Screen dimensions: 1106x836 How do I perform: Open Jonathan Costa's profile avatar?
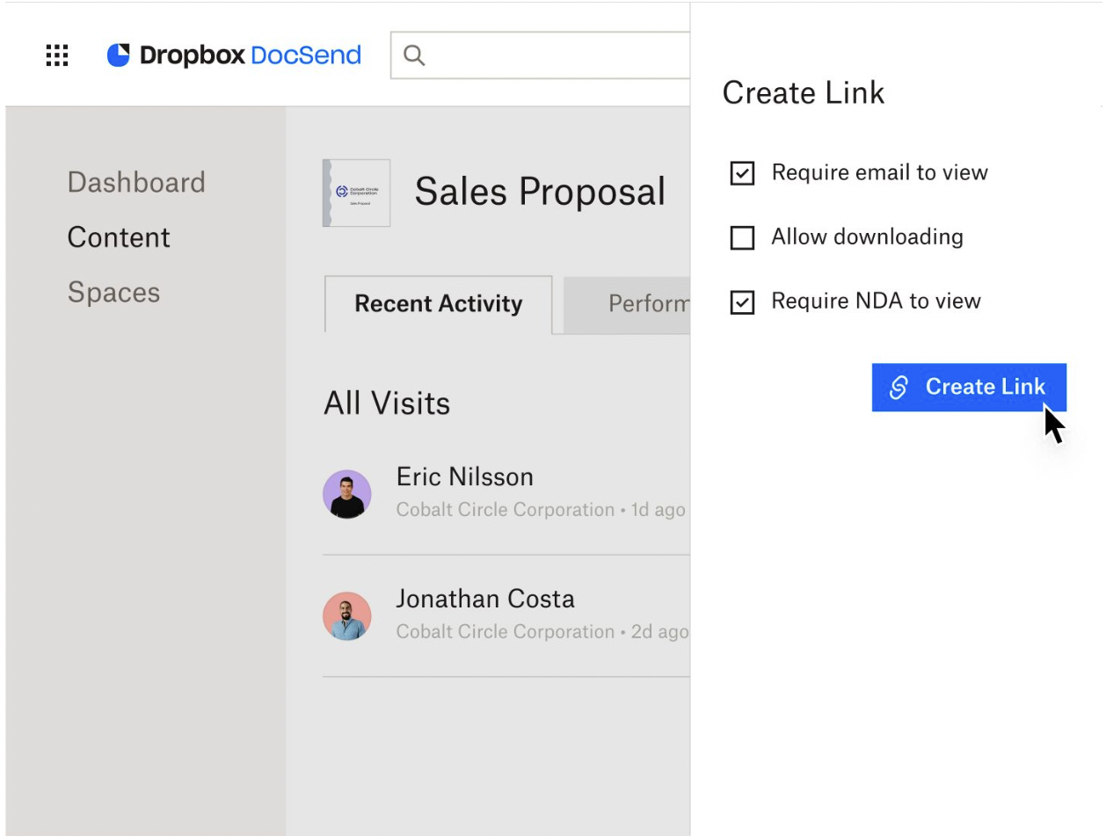click(346, 615)
